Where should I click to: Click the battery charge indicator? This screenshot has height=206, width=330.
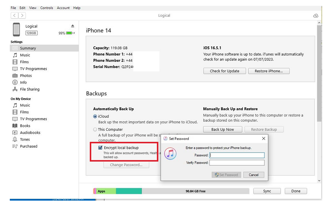tap(70, 33)
